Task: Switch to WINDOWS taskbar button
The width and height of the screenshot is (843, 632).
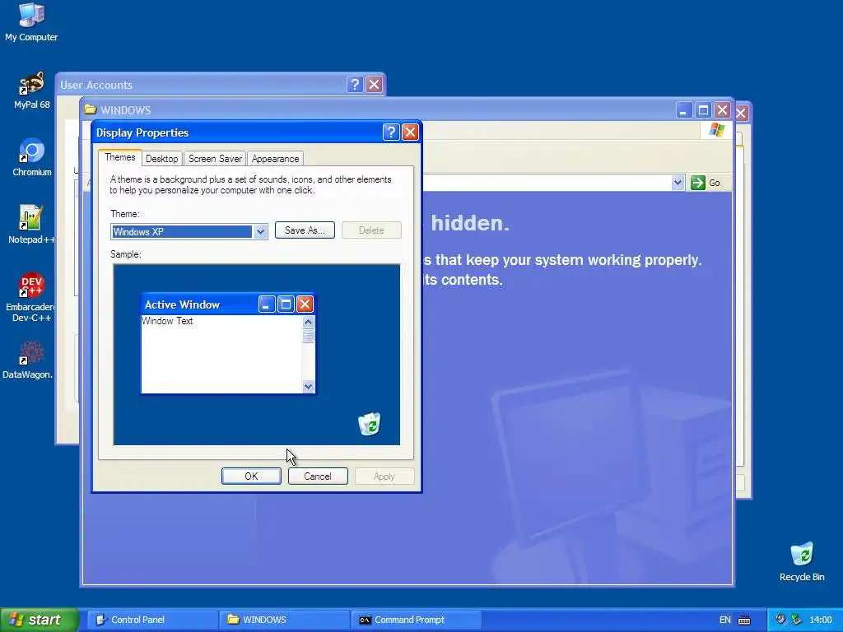Action: pos(285,620)
